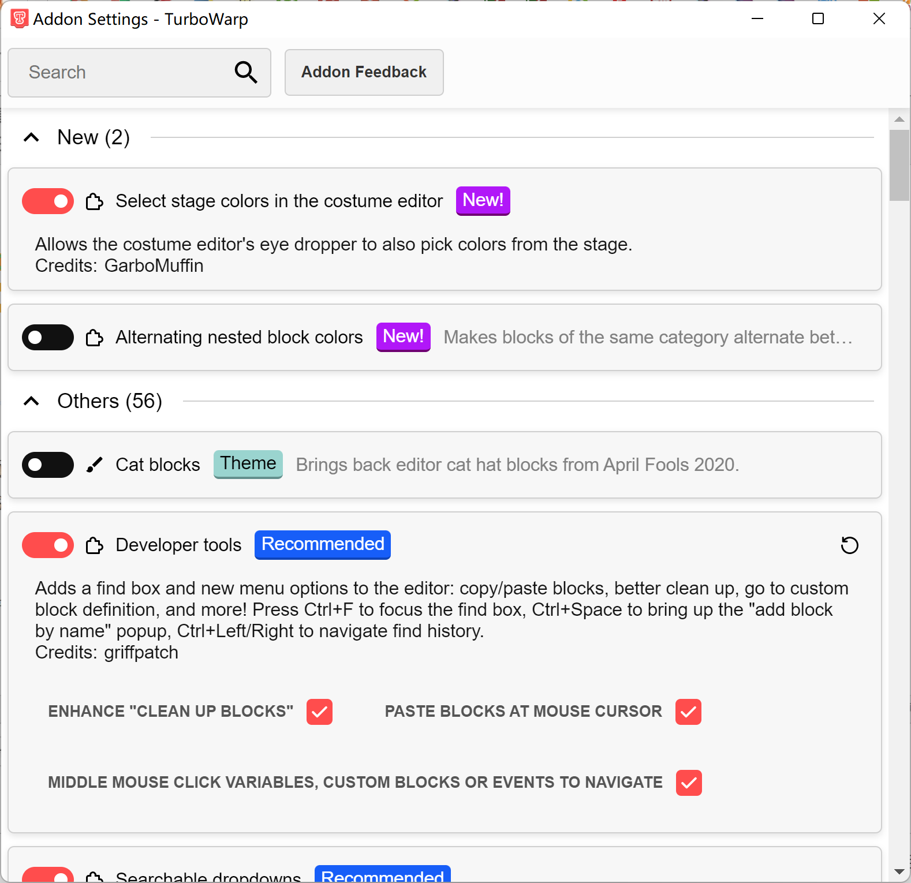The width and height of the screenshot is (911, 883).
Task: Disable Select stage colors addon toggle
Action: [x=48, y=201]
